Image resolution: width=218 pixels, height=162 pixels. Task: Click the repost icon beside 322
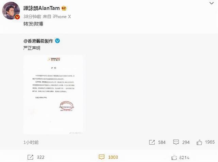pyautogui.click(x=30, y=157)
